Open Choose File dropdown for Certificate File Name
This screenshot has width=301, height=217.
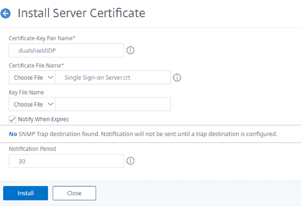pyautogui.click(x=32, y=78)
